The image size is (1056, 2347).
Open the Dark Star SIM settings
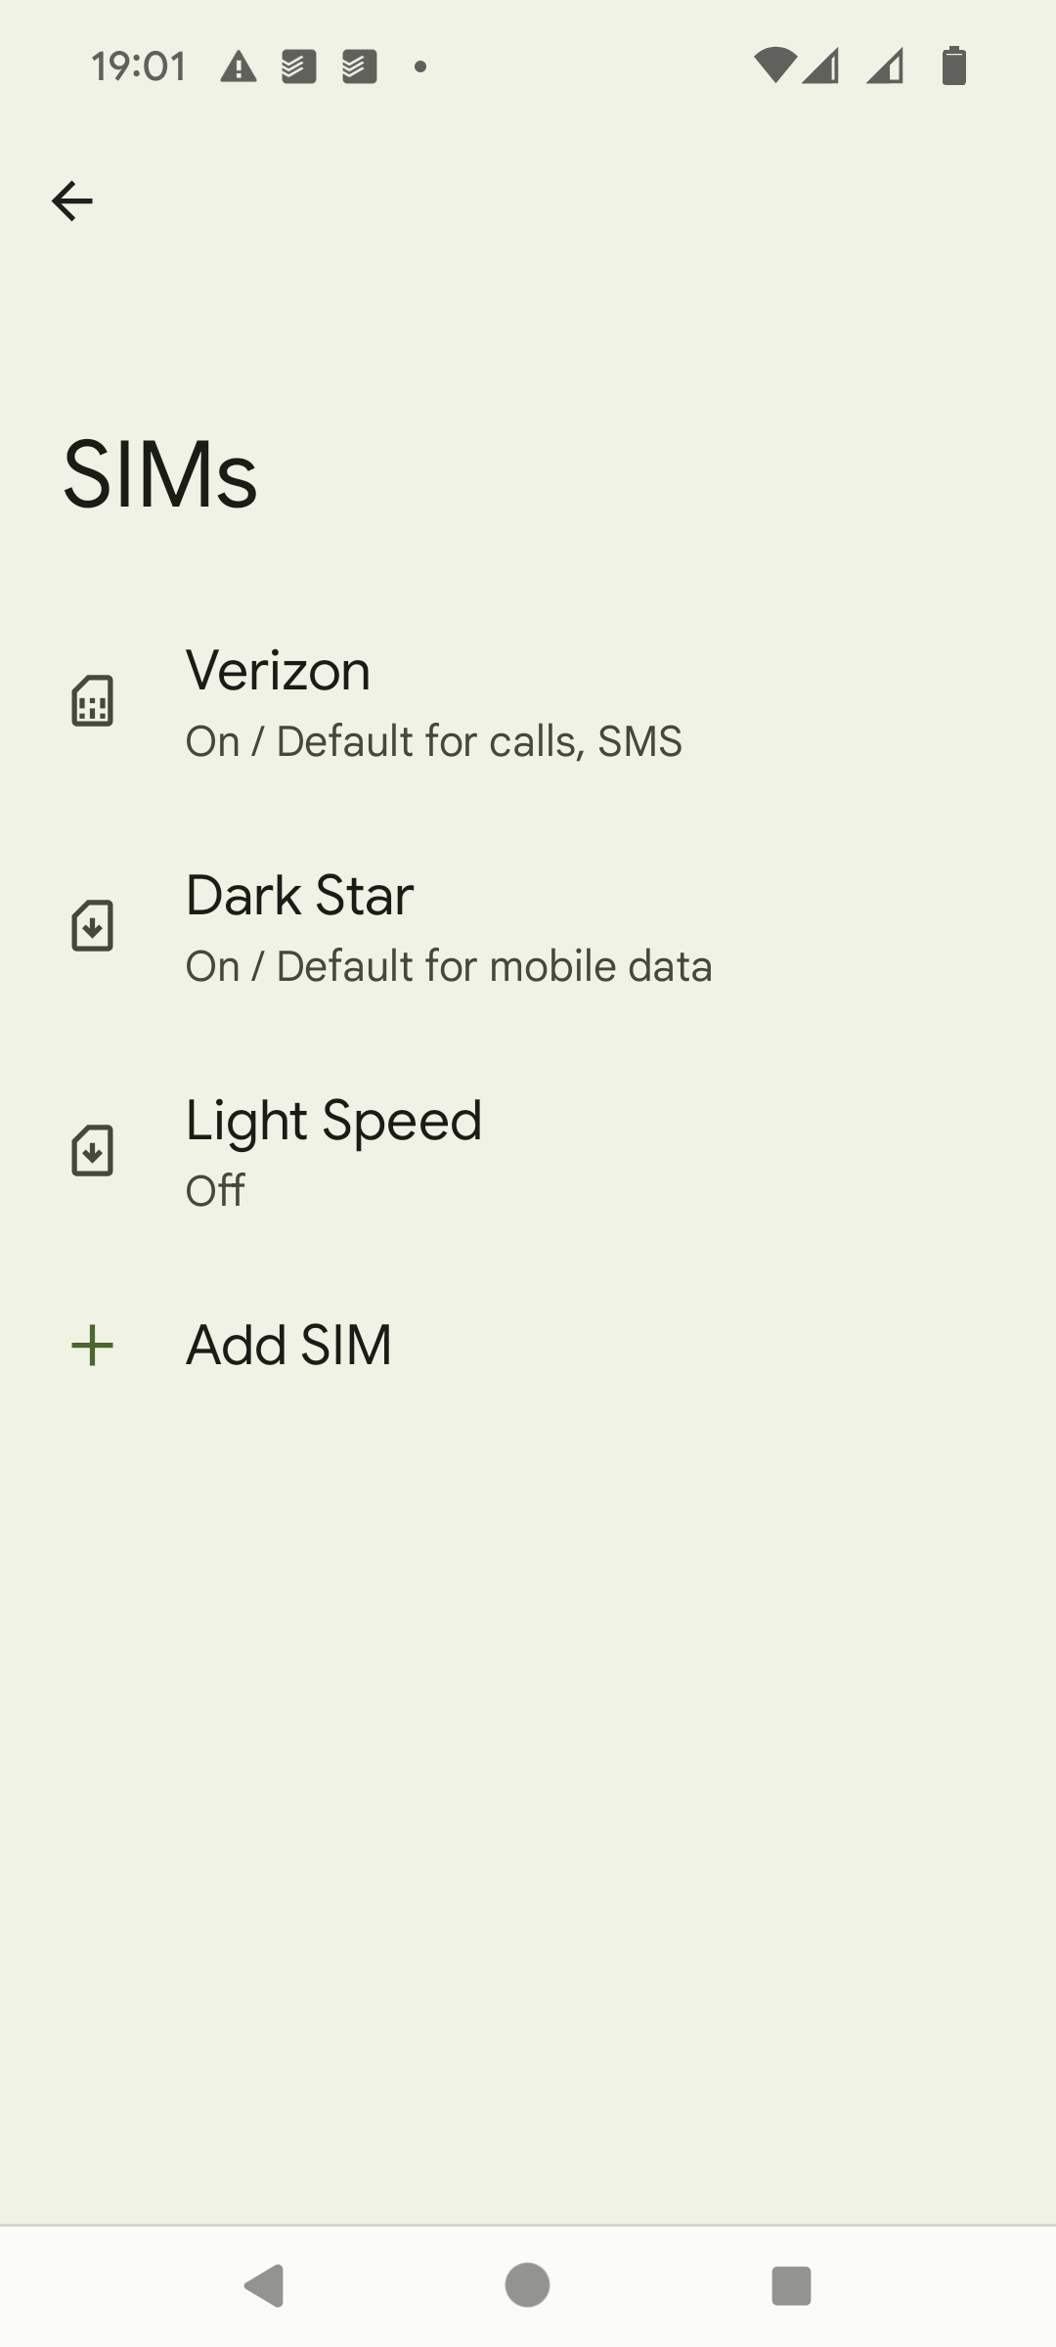tap(299, 897)
